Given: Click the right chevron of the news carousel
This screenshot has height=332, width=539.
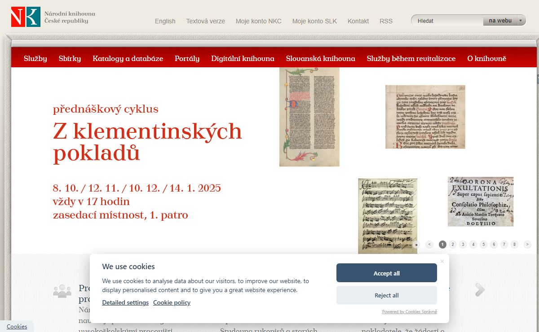Looking at the screenshot, I should (x=480, y=290).
